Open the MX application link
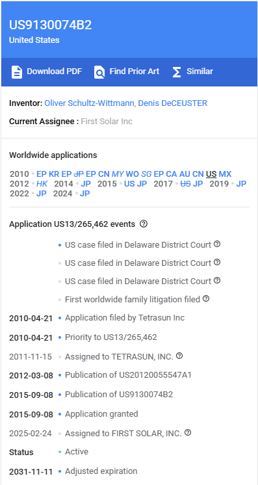 [225, 174]
